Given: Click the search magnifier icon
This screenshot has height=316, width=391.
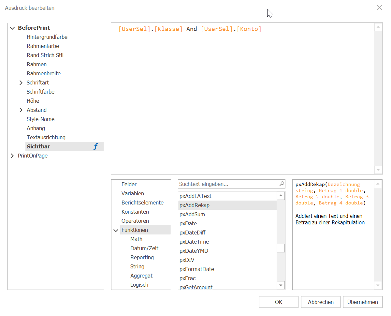Looking at the screenshot, I should click(282, 184).
